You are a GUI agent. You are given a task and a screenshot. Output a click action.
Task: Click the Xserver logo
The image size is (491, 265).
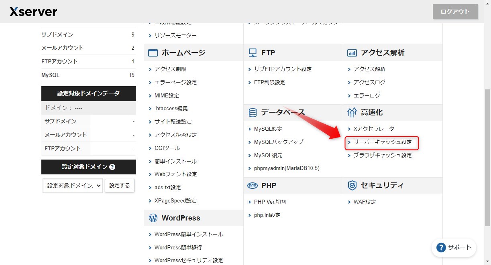(33, 12)
